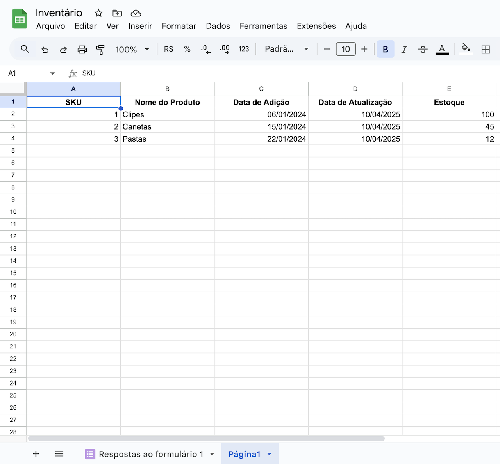The width and height of the screenshot is (500, 464).
Task: Expand the Página1 tab dropdown arrow
Action: (269, 454)
